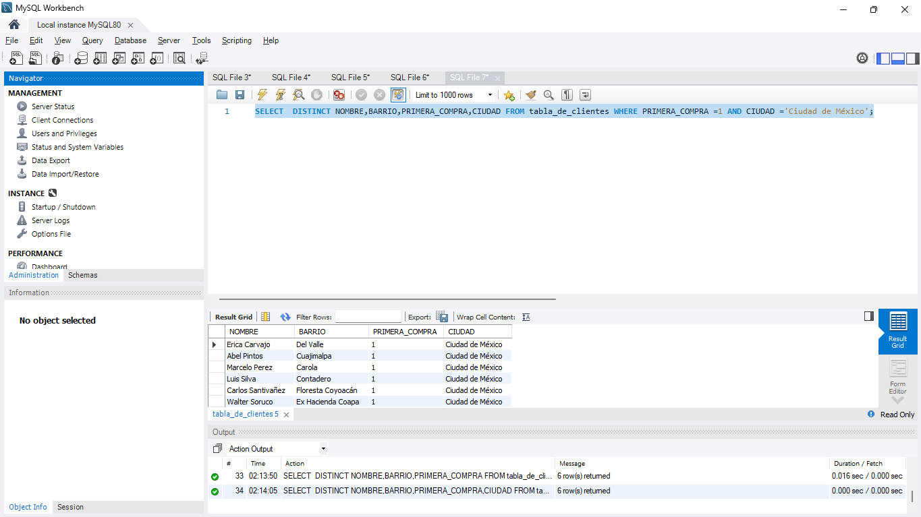Create a new view icon

(x=119, y=59)
